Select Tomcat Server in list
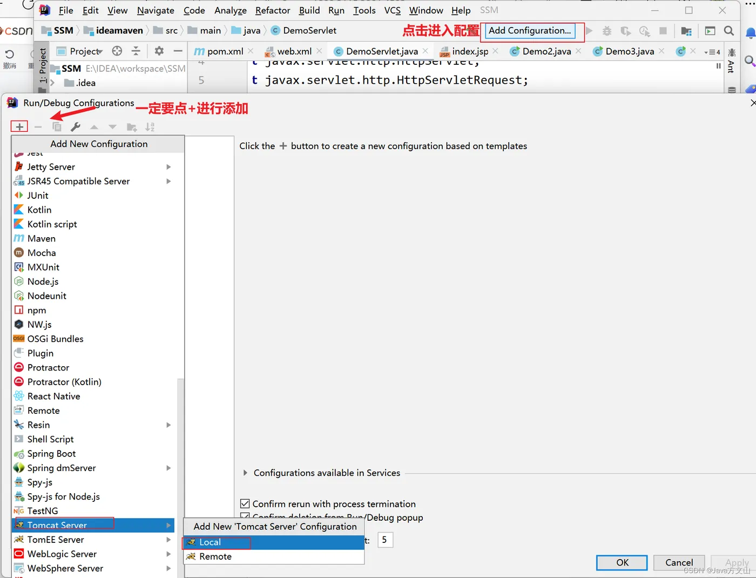This screenshot has width=756, height=578. click(93, 525)
